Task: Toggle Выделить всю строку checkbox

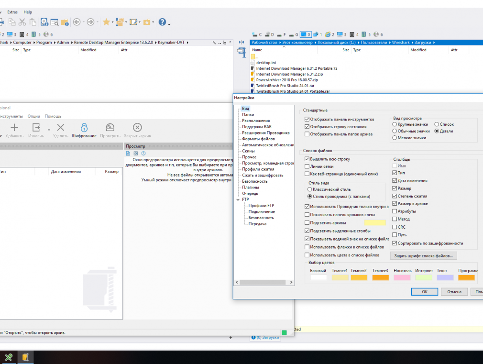Action: coord(307,159)
